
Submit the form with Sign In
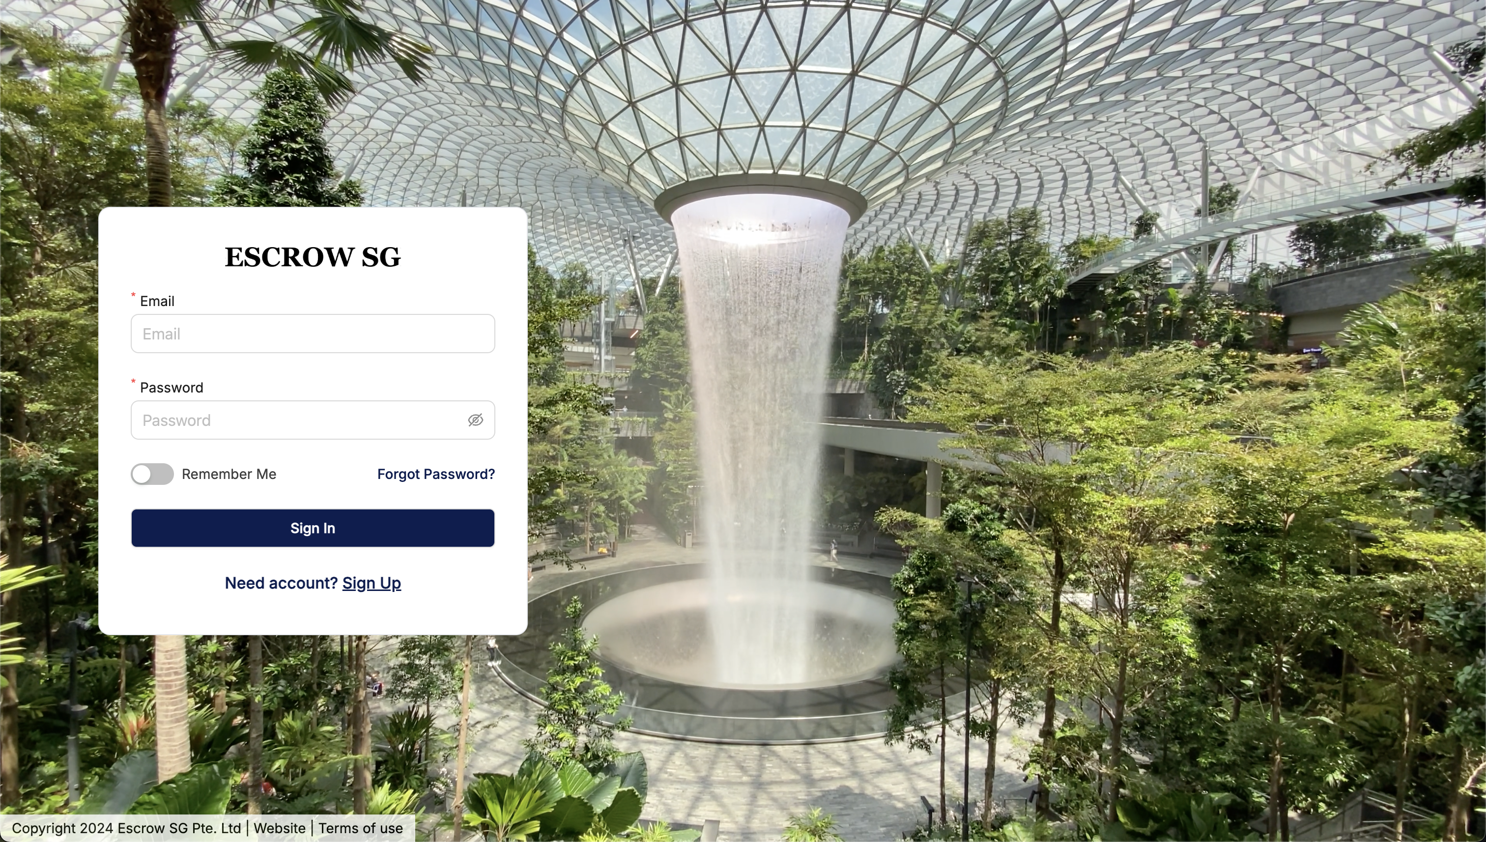313,528
